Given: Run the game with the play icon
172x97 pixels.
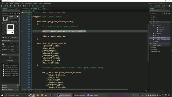Looking at the screenshot, I should pos(21,6).
